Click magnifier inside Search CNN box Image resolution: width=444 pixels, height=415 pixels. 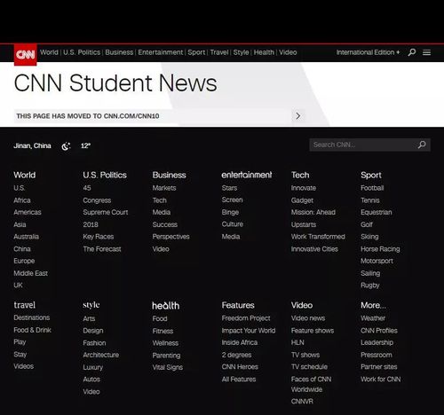tap(422, 145)
